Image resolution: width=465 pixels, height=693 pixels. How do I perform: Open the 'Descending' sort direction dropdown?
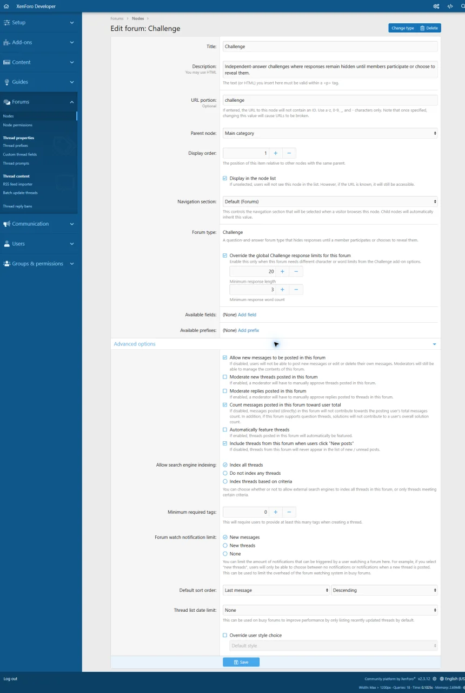(384, 591)
